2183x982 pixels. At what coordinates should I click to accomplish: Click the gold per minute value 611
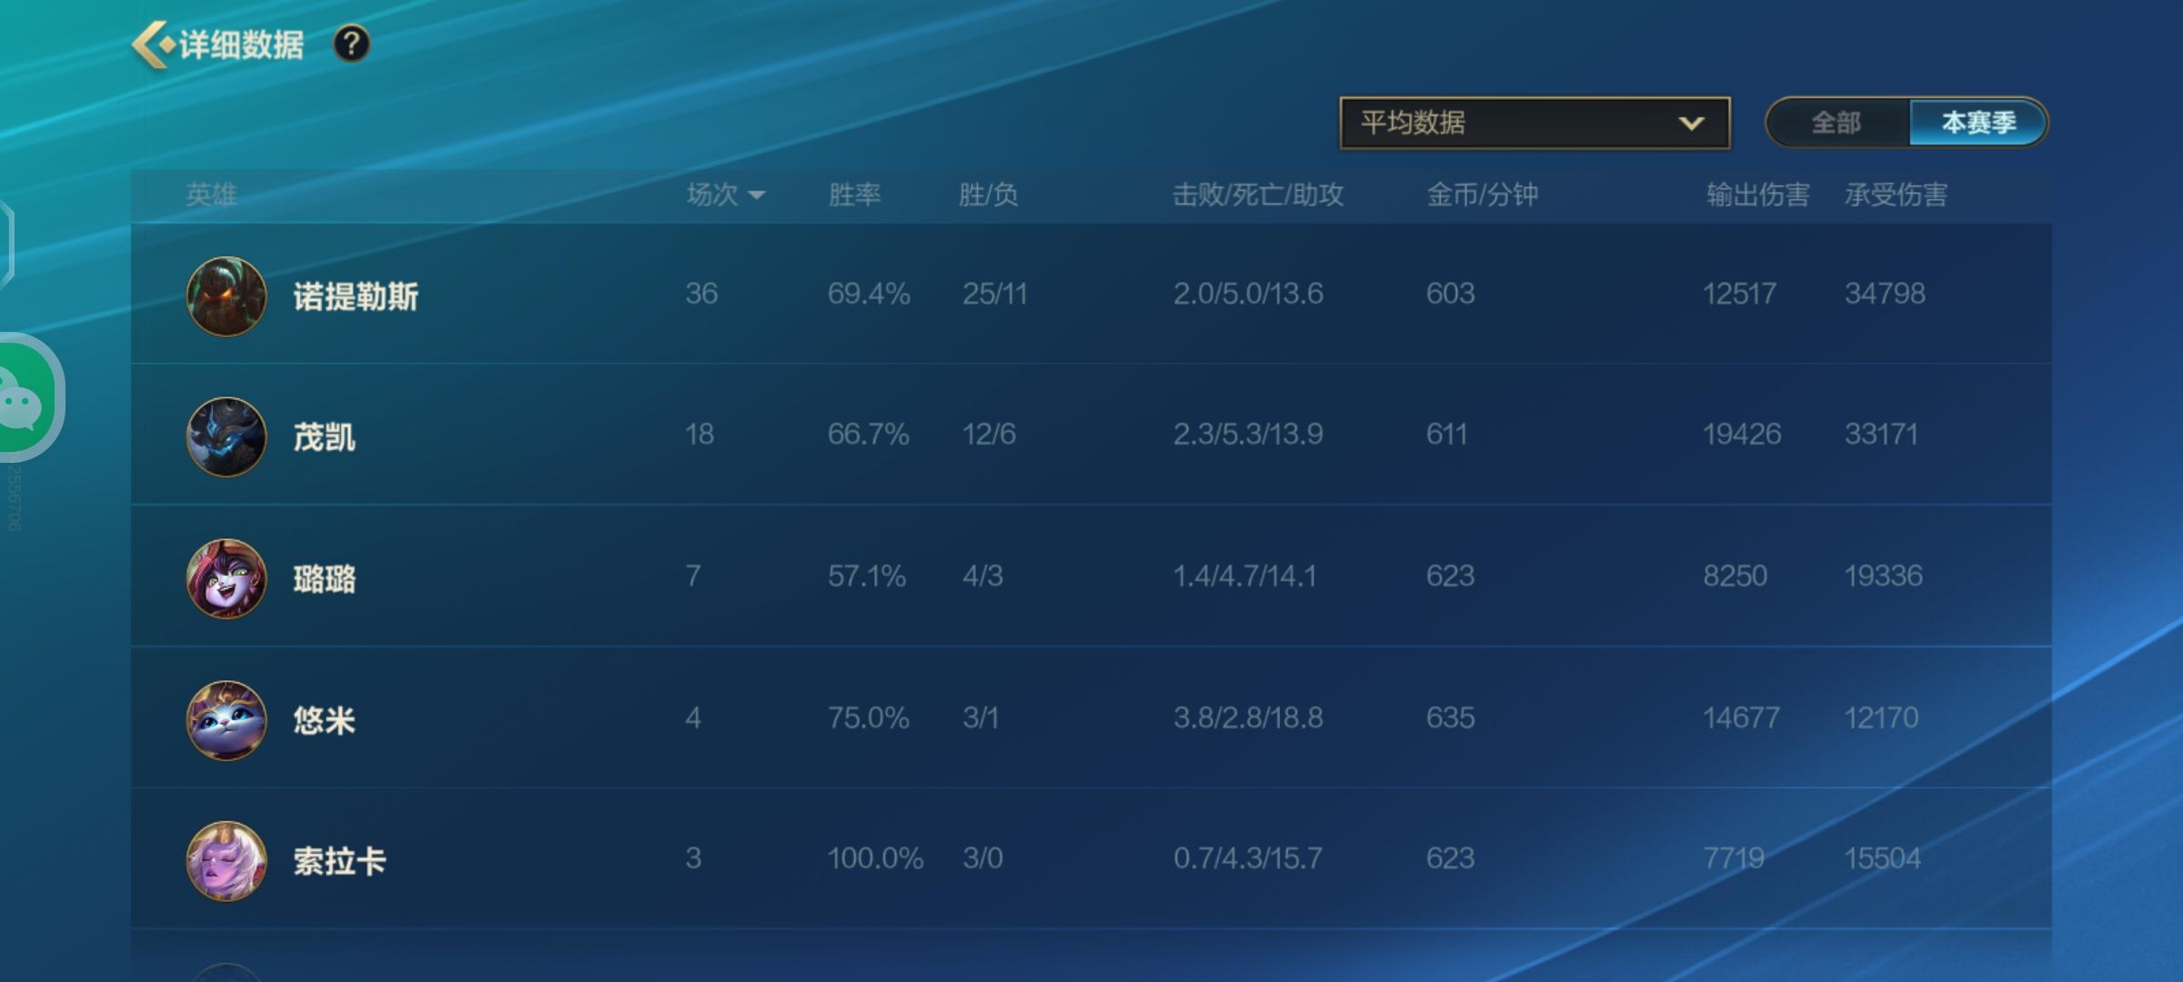1447,435
